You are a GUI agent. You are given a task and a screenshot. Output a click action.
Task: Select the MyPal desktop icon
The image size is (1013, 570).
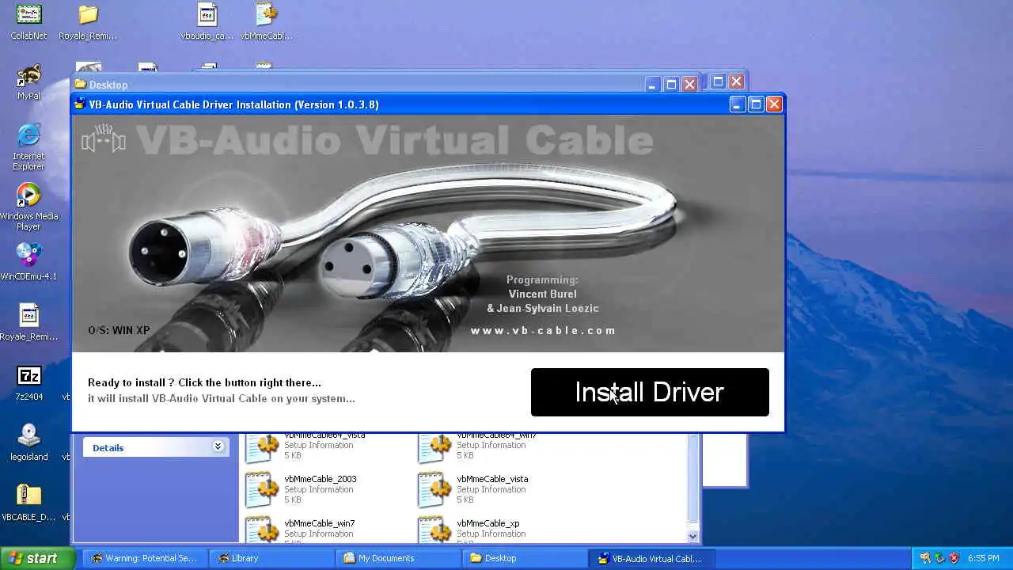(28, 82)
